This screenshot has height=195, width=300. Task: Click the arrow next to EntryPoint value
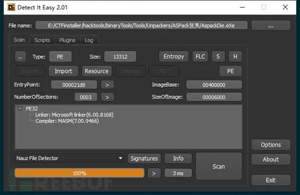click(x=107, y=85)
